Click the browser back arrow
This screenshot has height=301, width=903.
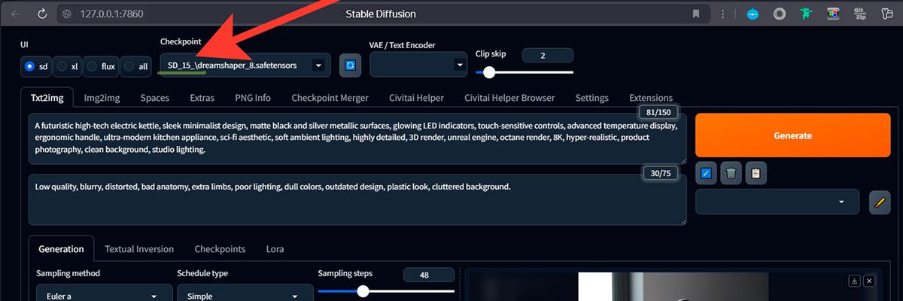pyautogui.click(x=16, y=14)
